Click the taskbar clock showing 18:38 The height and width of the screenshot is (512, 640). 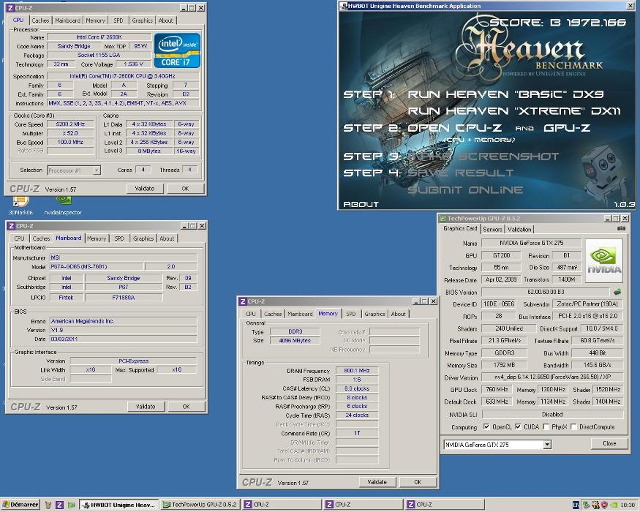(628, 505)
